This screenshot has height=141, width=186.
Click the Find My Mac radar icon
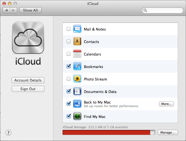coord(77,116)
